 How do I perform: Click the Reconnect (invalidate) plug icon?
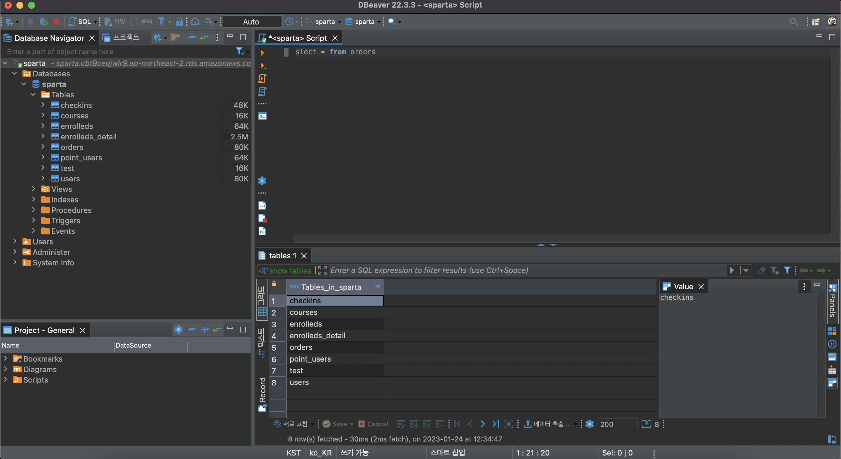pos(43,22)
